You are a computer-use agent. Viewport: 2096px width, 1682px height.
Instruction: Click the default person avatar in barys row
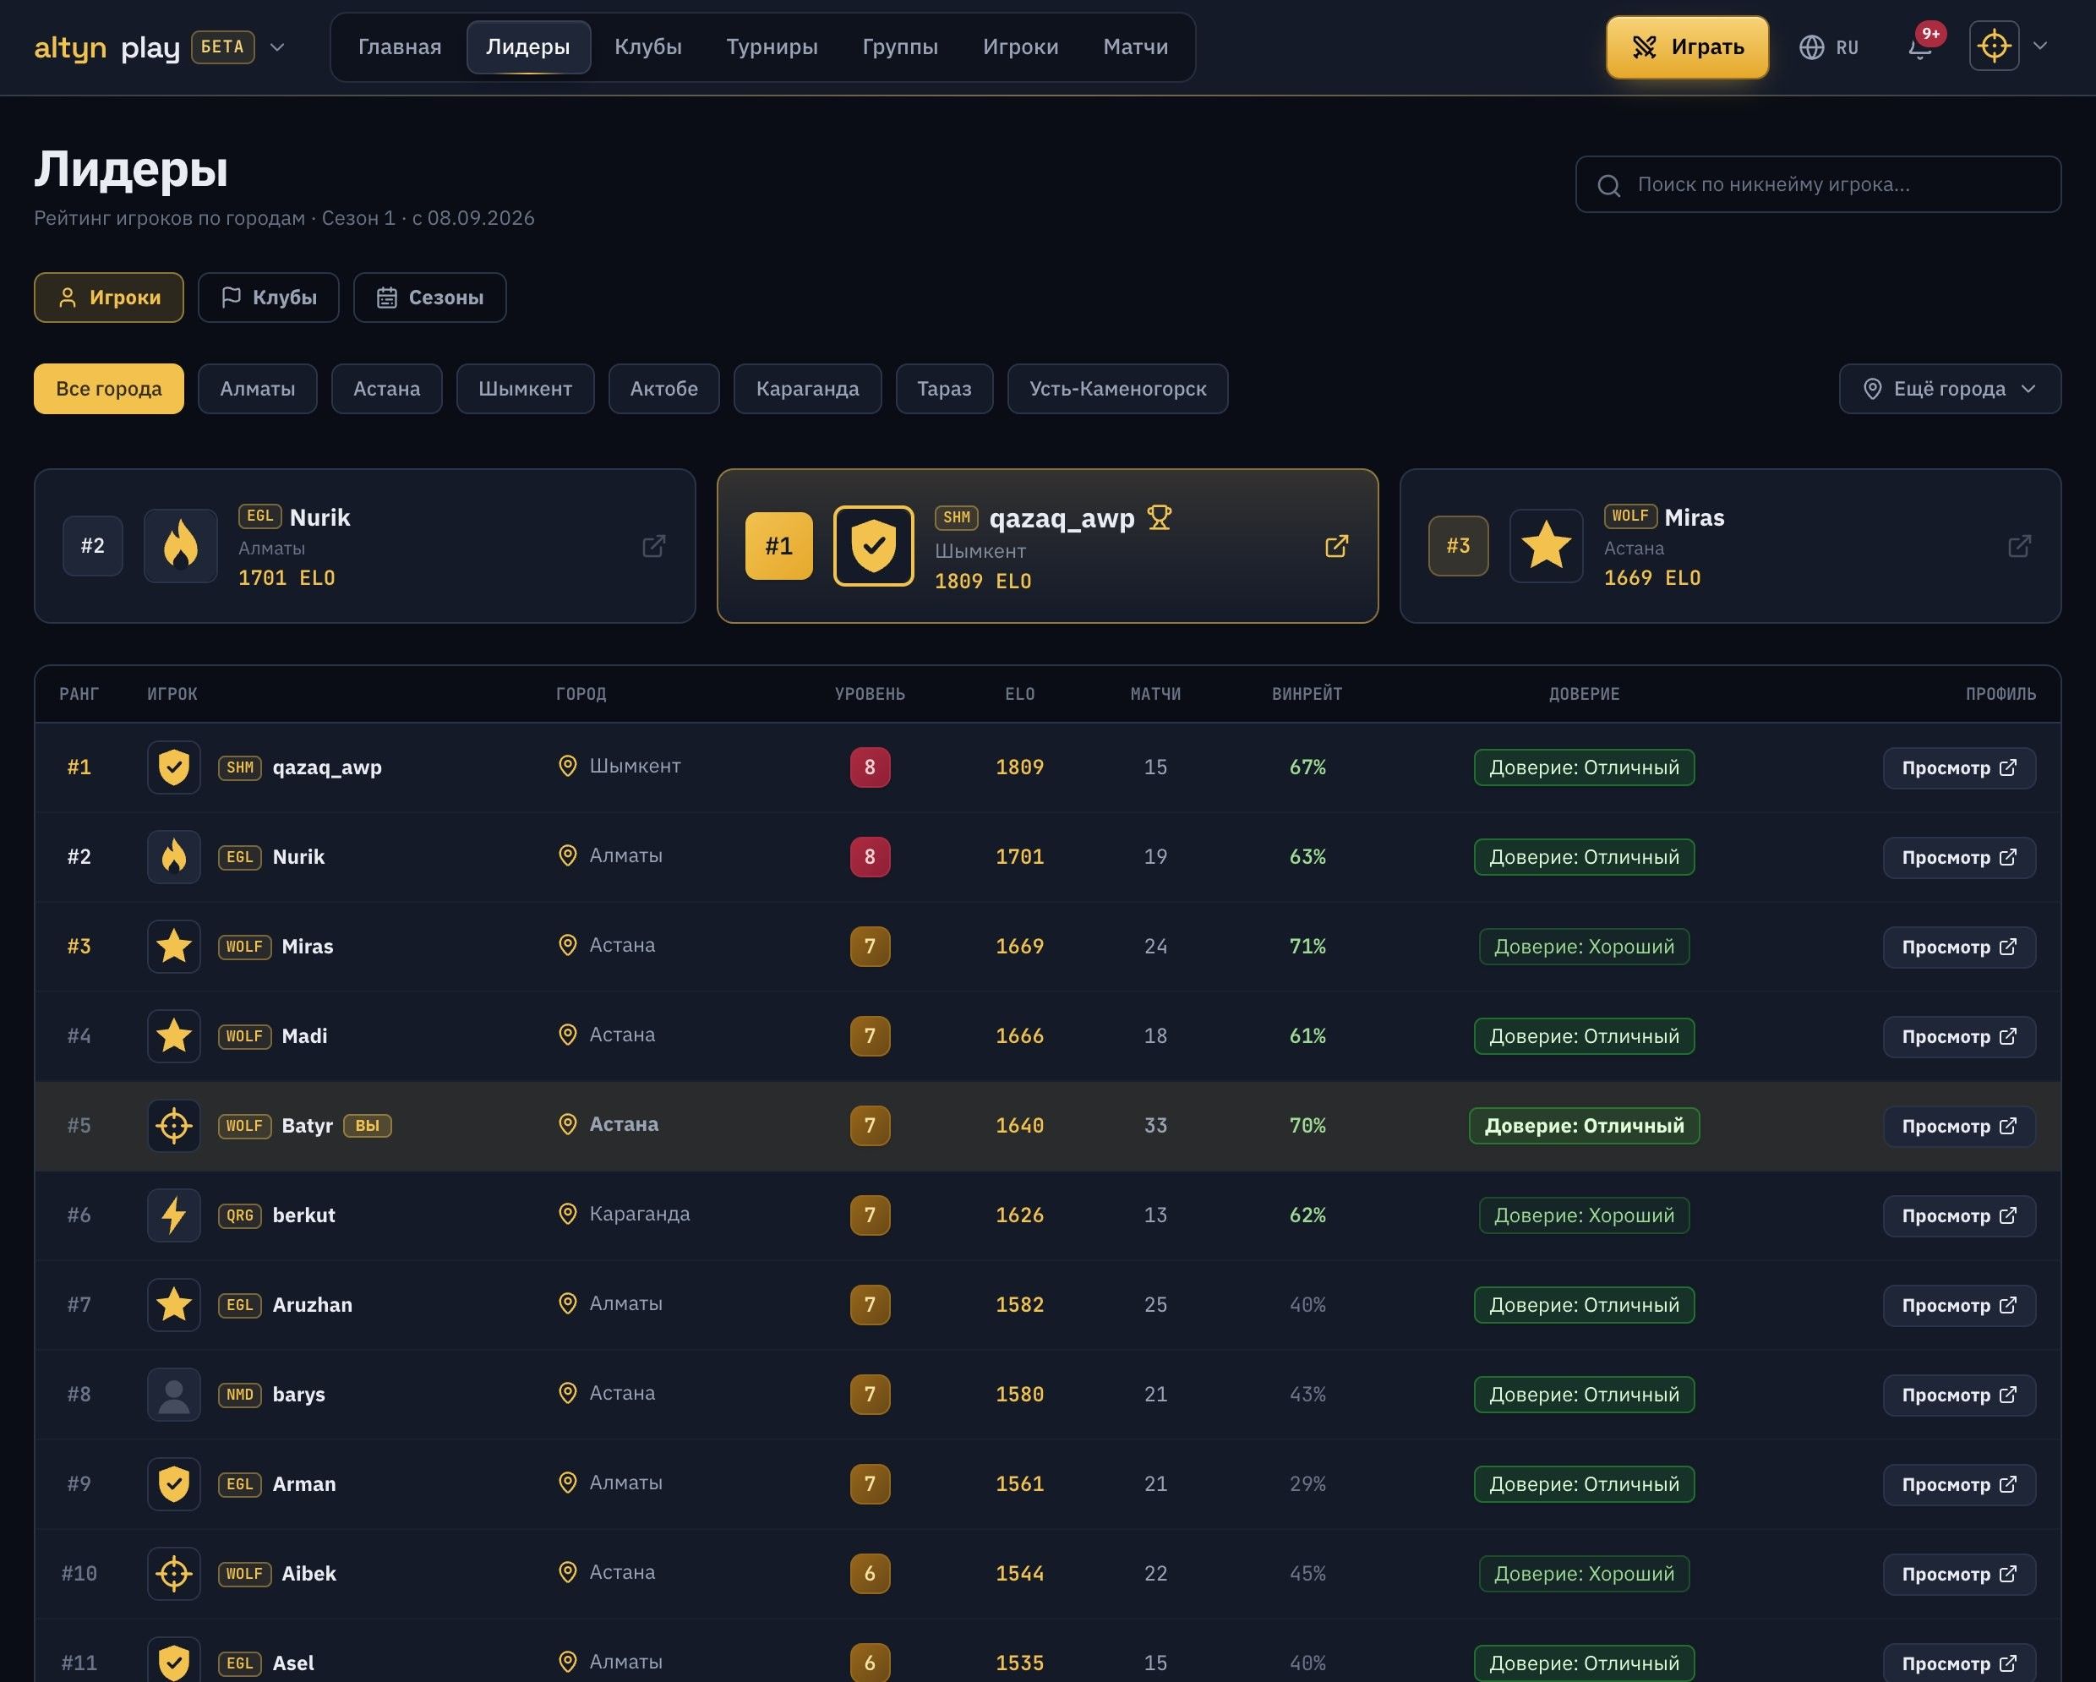pos(174,1393)
